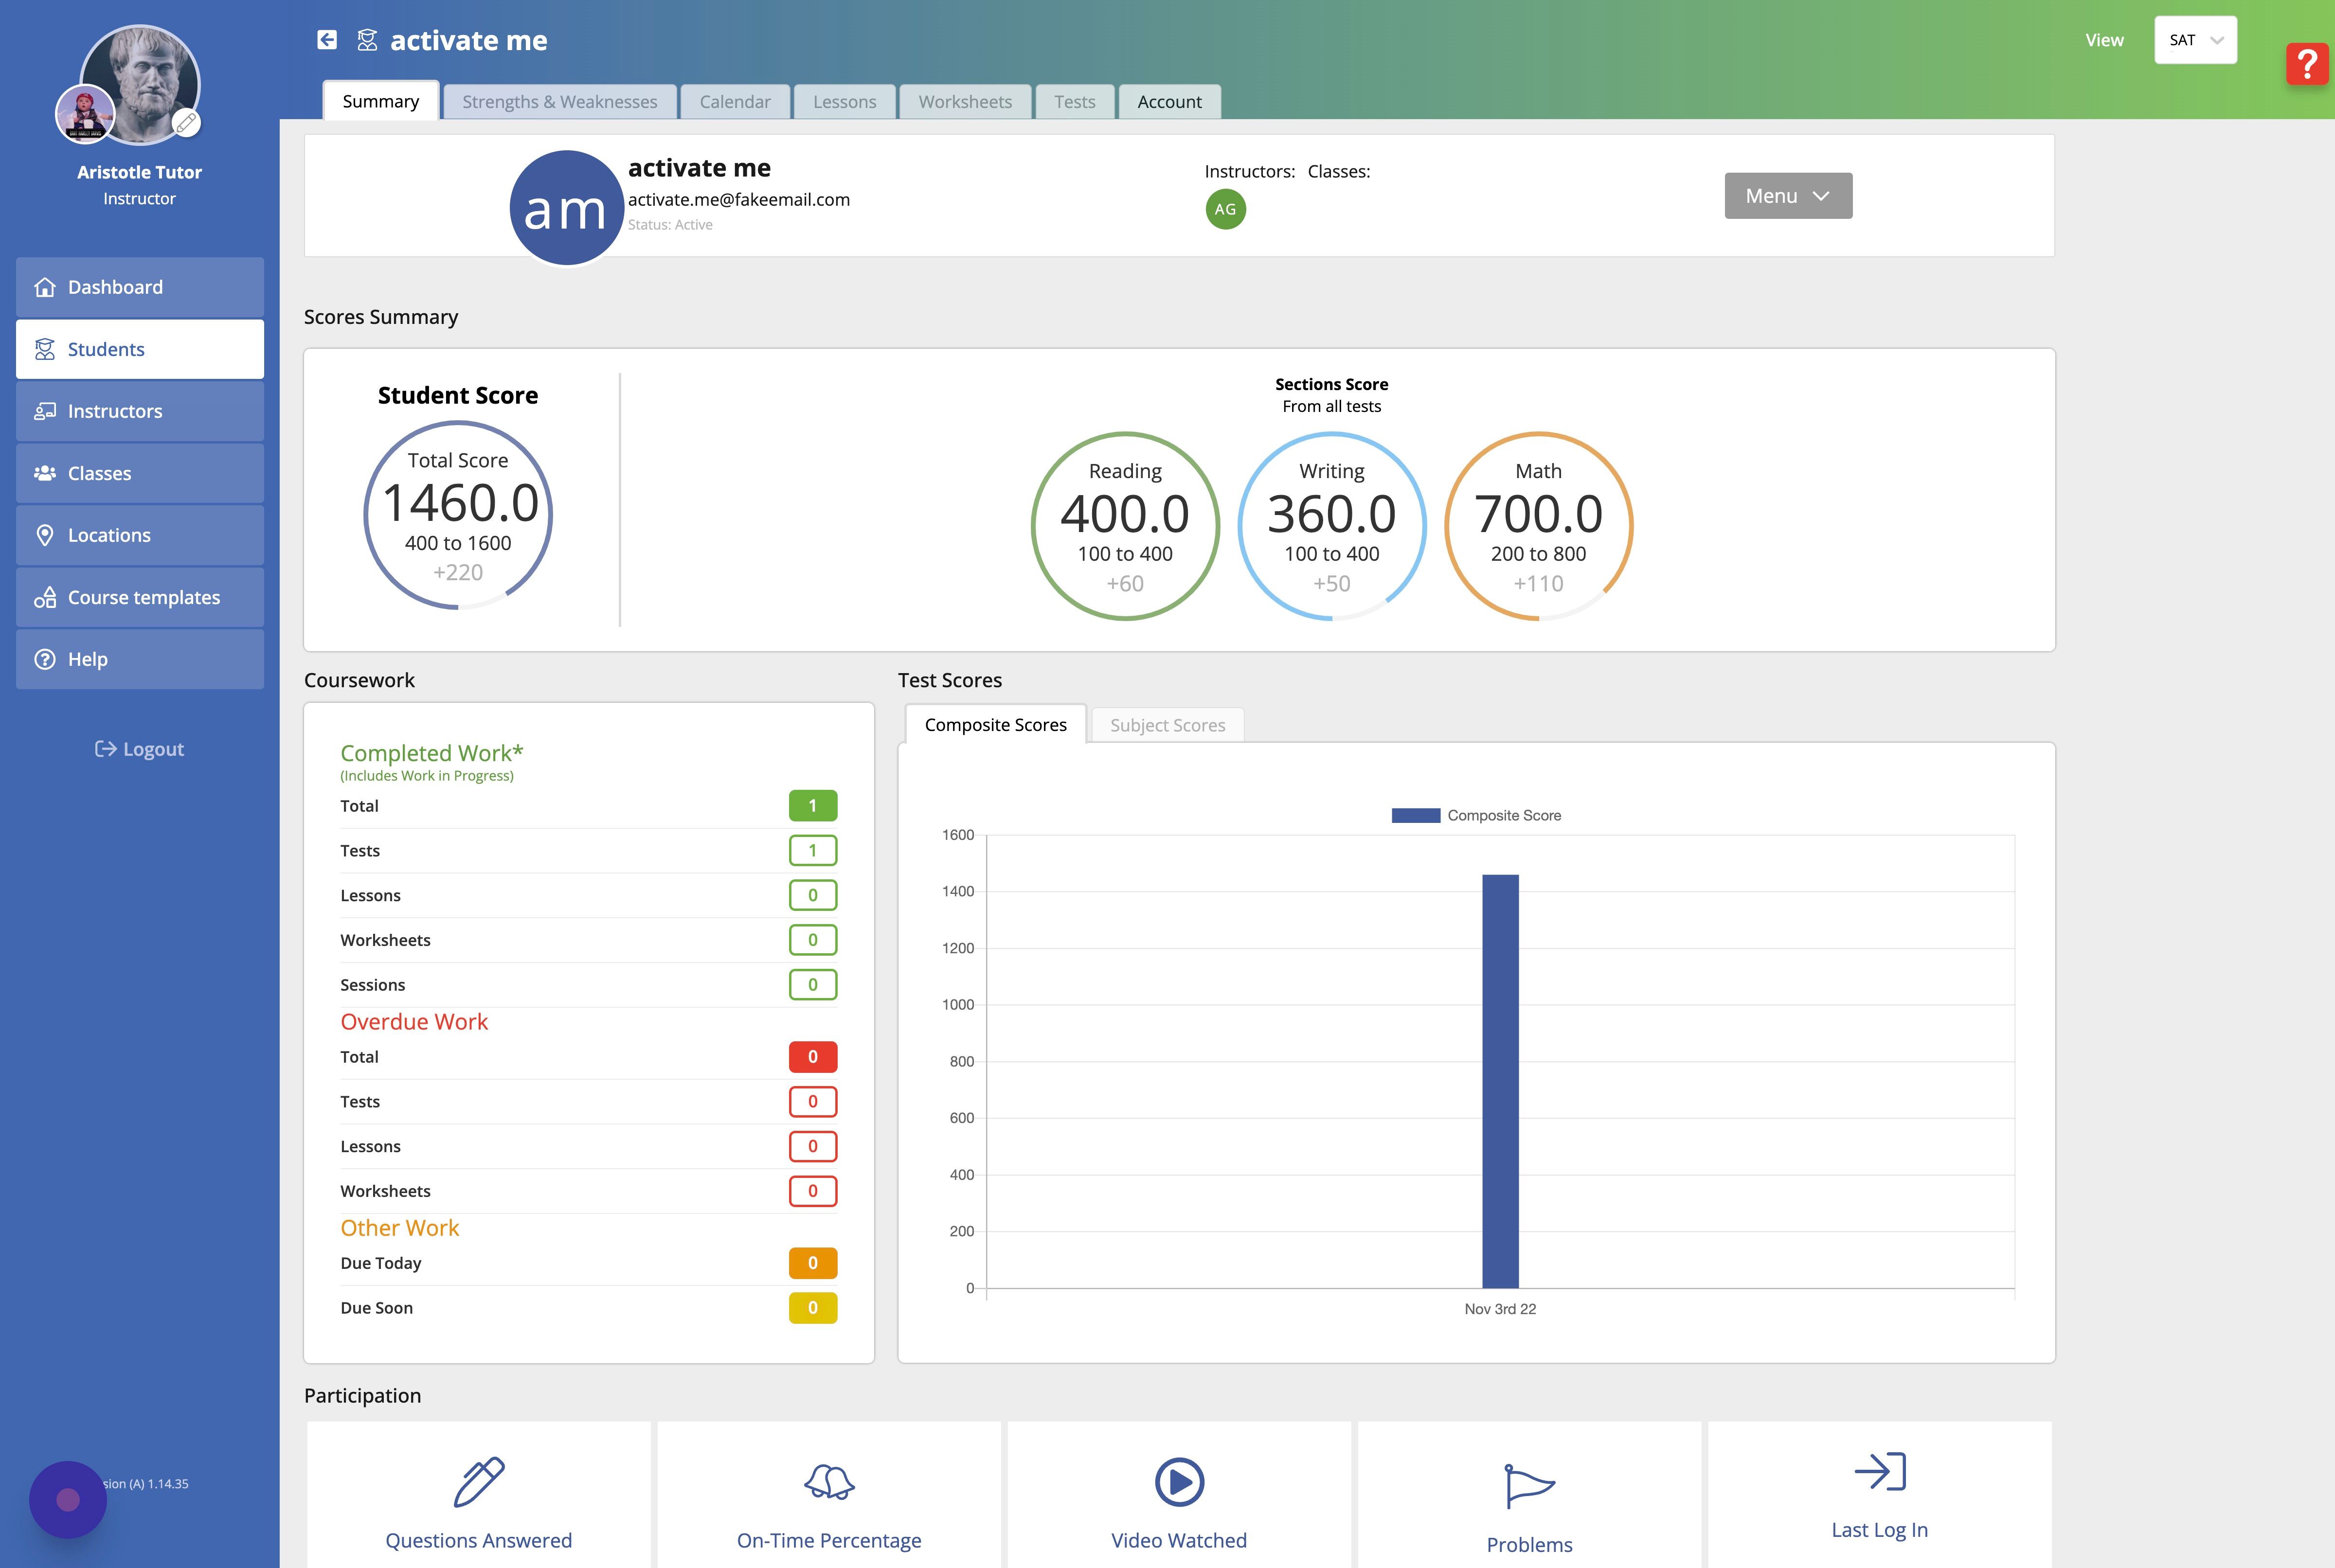Click the back arrow icon beside title

(x=327, y=40)
